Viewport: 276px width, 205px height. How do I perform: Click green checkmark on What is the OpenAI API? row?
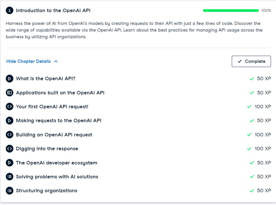(x=252, y=78)
